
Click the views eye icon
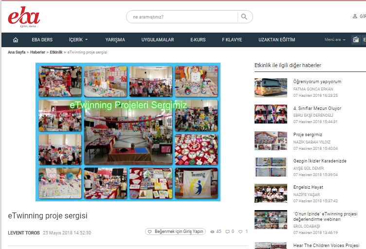coord(212,232)
